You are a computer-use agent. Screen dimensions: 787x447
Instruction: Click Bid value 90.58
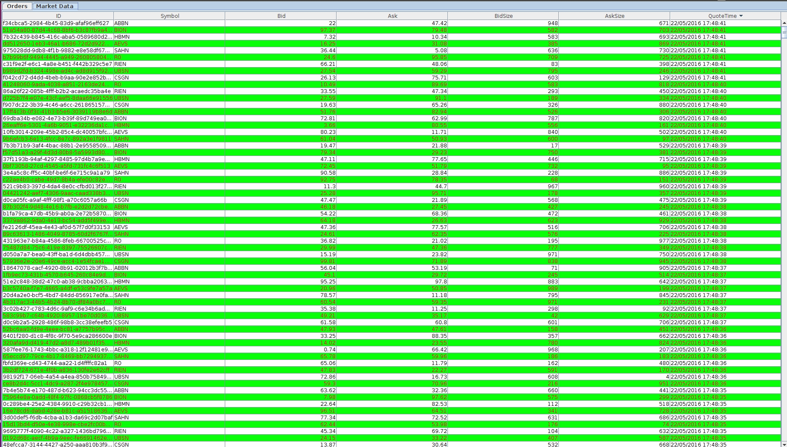pos(328,173)
